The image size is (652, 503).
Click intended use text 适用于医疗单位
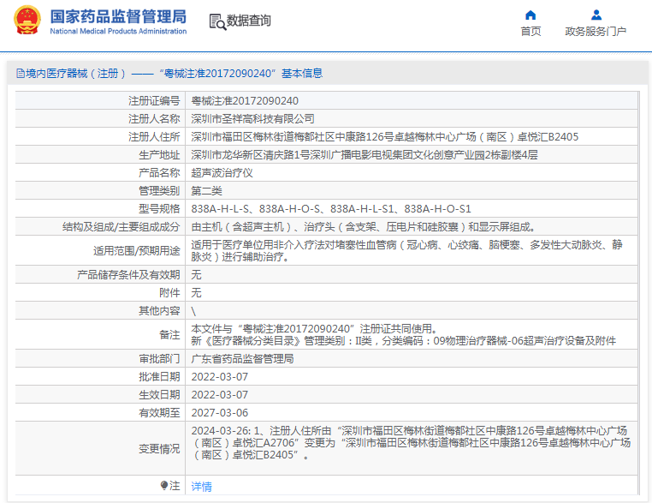pos(406,251)
